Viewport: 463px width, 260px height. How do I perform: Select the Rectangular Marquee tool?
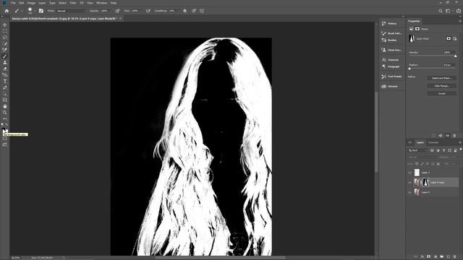5,31
